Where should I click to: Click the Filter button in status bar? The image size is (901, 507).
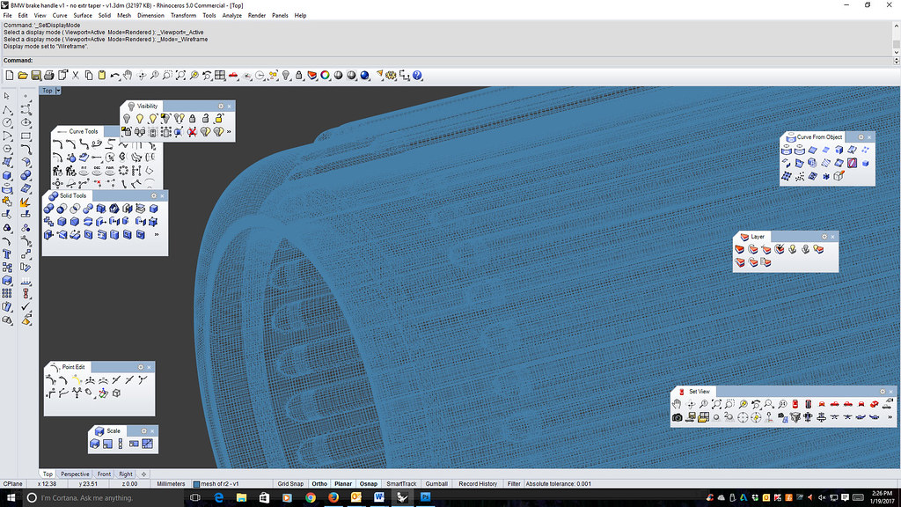click(x=514, y=483)
